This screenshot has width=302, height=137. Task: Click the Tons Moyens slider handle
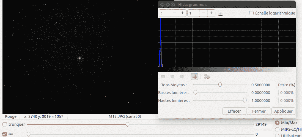point(220,85)
